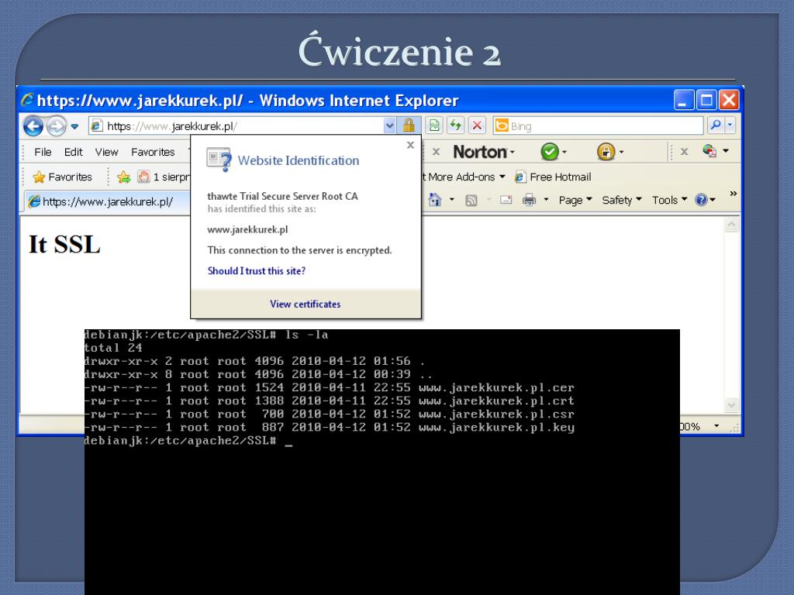
Task: Click the View certificates link
Action: tap(305, 304)
